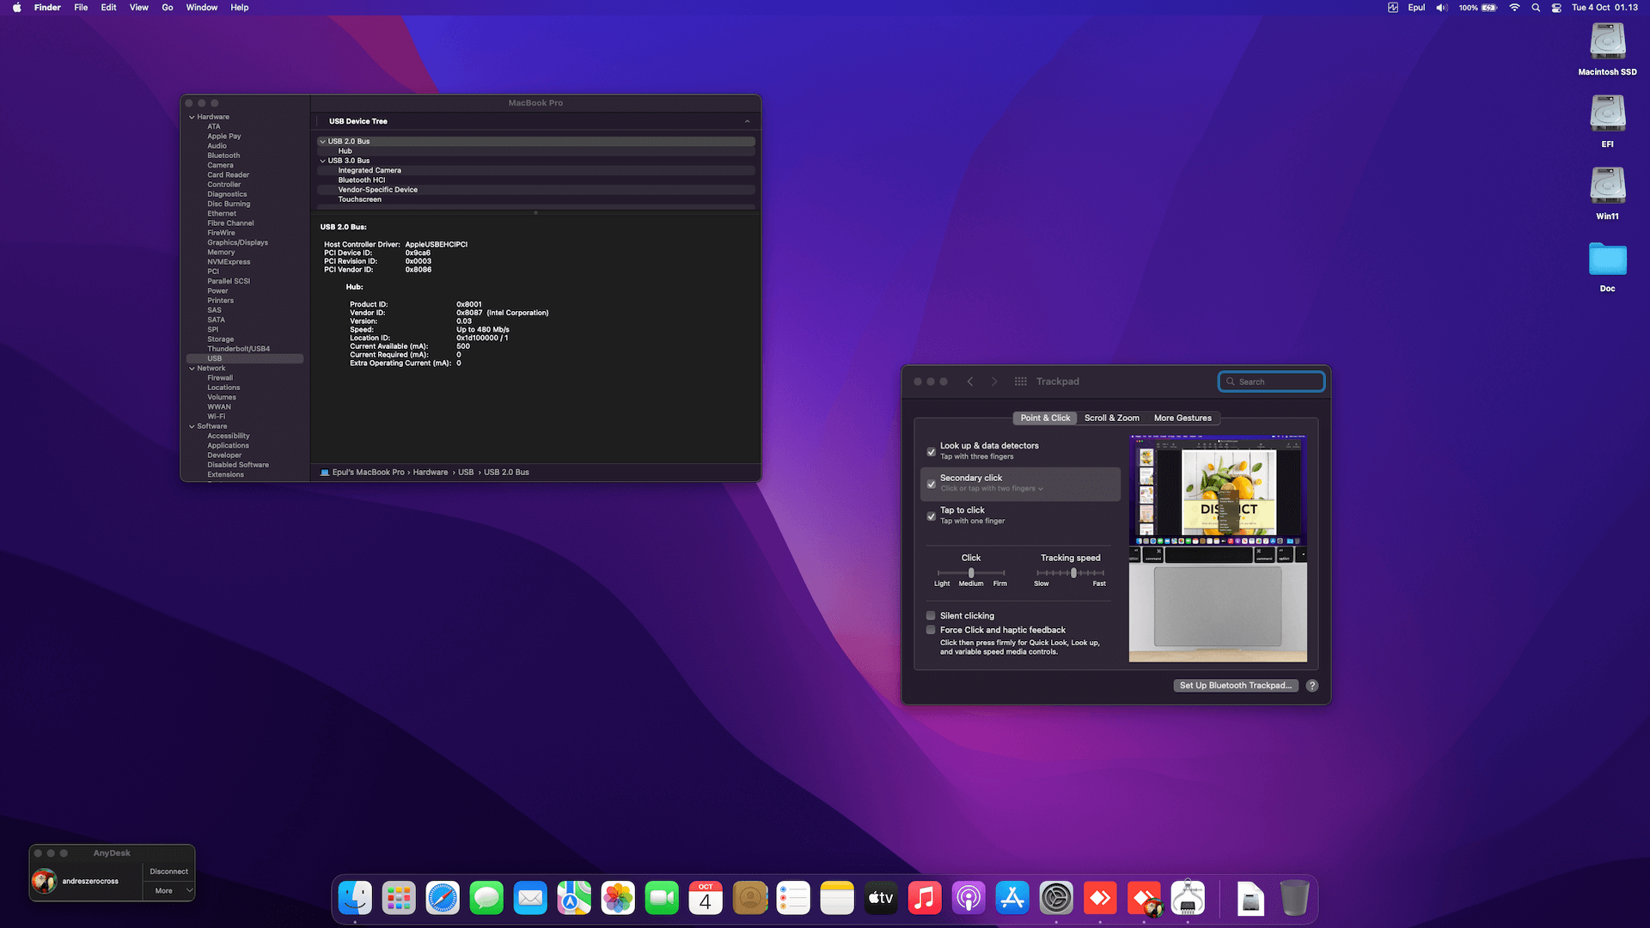Focus the Search field in Trackpad window
Viewport: 1650px width, 928px height.
(1272, 382)
